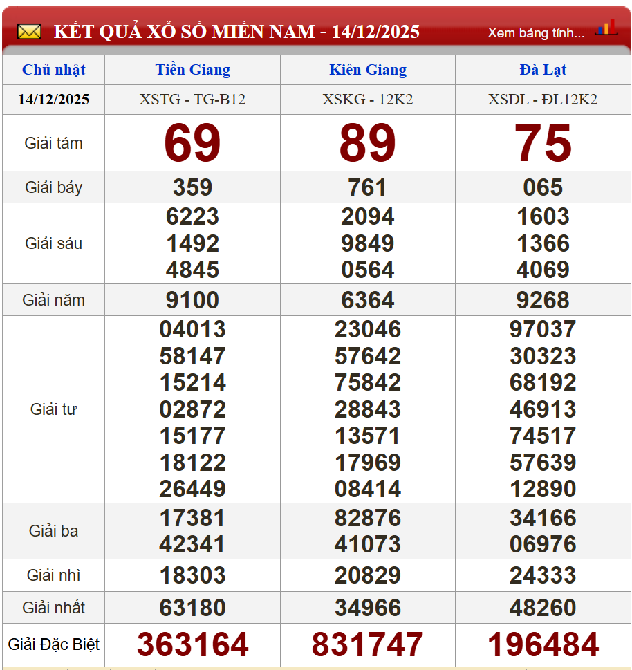Viewport: 632px width, 670px height.
Task: Click the XSTG - TG-B12 code cell
Action: click(x=192, y=100)
